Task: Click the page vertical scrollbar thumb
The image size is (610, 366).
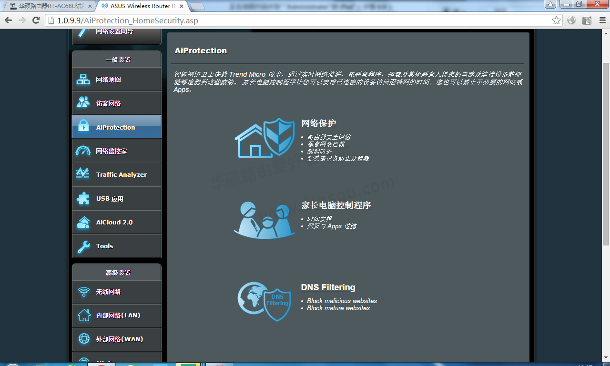Action: tap(606, 153)
